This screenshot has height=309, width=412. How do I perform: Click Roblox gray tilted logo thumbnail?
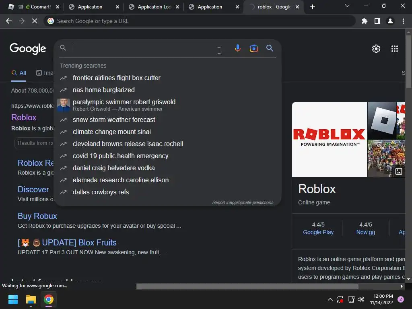(381, 121)
